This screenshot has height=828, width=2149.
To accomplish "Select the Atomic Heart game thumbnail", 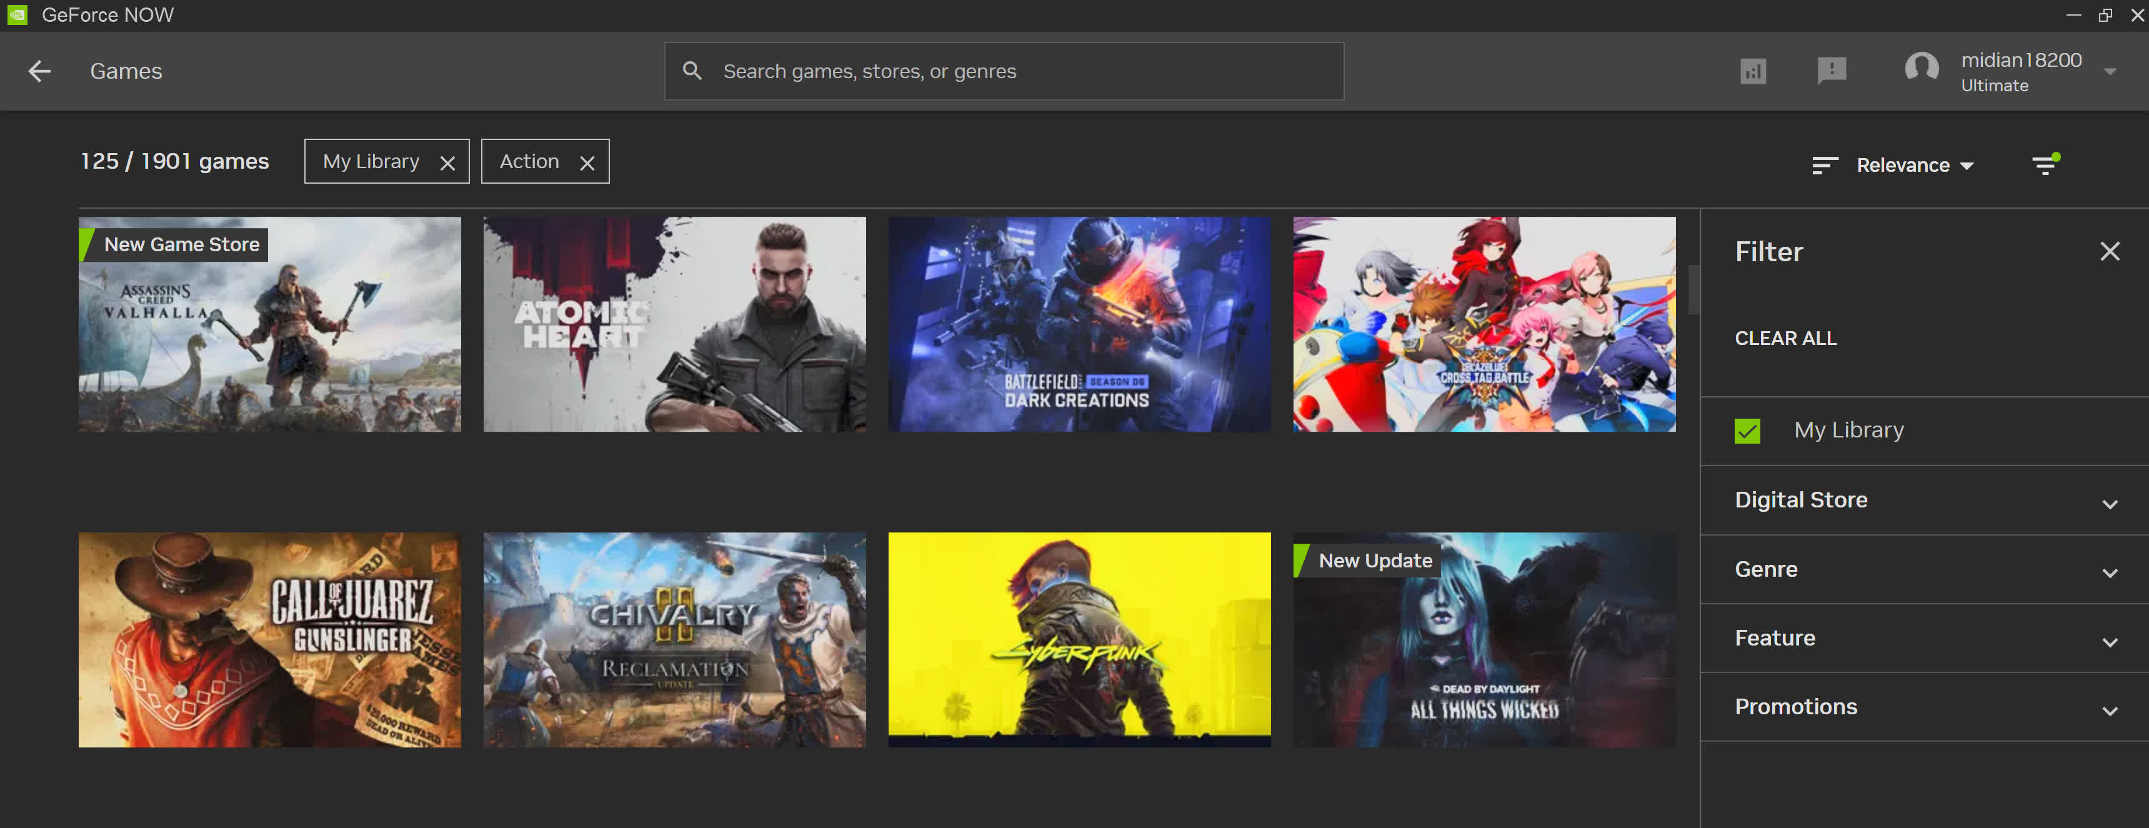I will point(674,324).
